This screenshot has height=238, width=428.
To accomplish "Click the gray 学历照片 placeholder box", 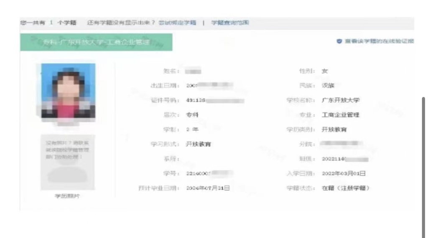I will [68, 162].
